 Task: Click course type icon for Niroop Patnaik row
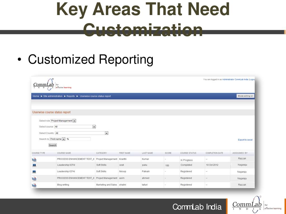[34, 172]
